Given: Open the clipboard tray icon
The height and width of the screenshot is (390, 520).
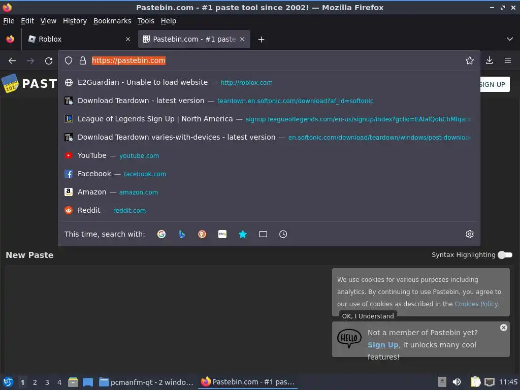Looking at the screenshot, I should click(x=475, y=382).
